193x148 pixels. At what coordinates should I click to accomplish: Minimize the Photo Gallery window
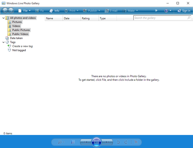[x=167, y=3]
